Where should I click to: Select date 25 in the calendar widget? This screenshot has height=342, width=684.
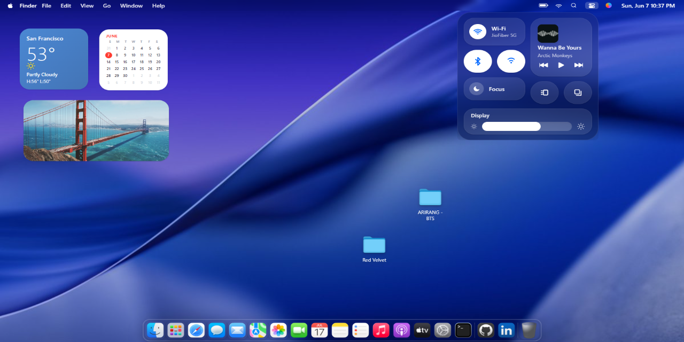(142, 68)
